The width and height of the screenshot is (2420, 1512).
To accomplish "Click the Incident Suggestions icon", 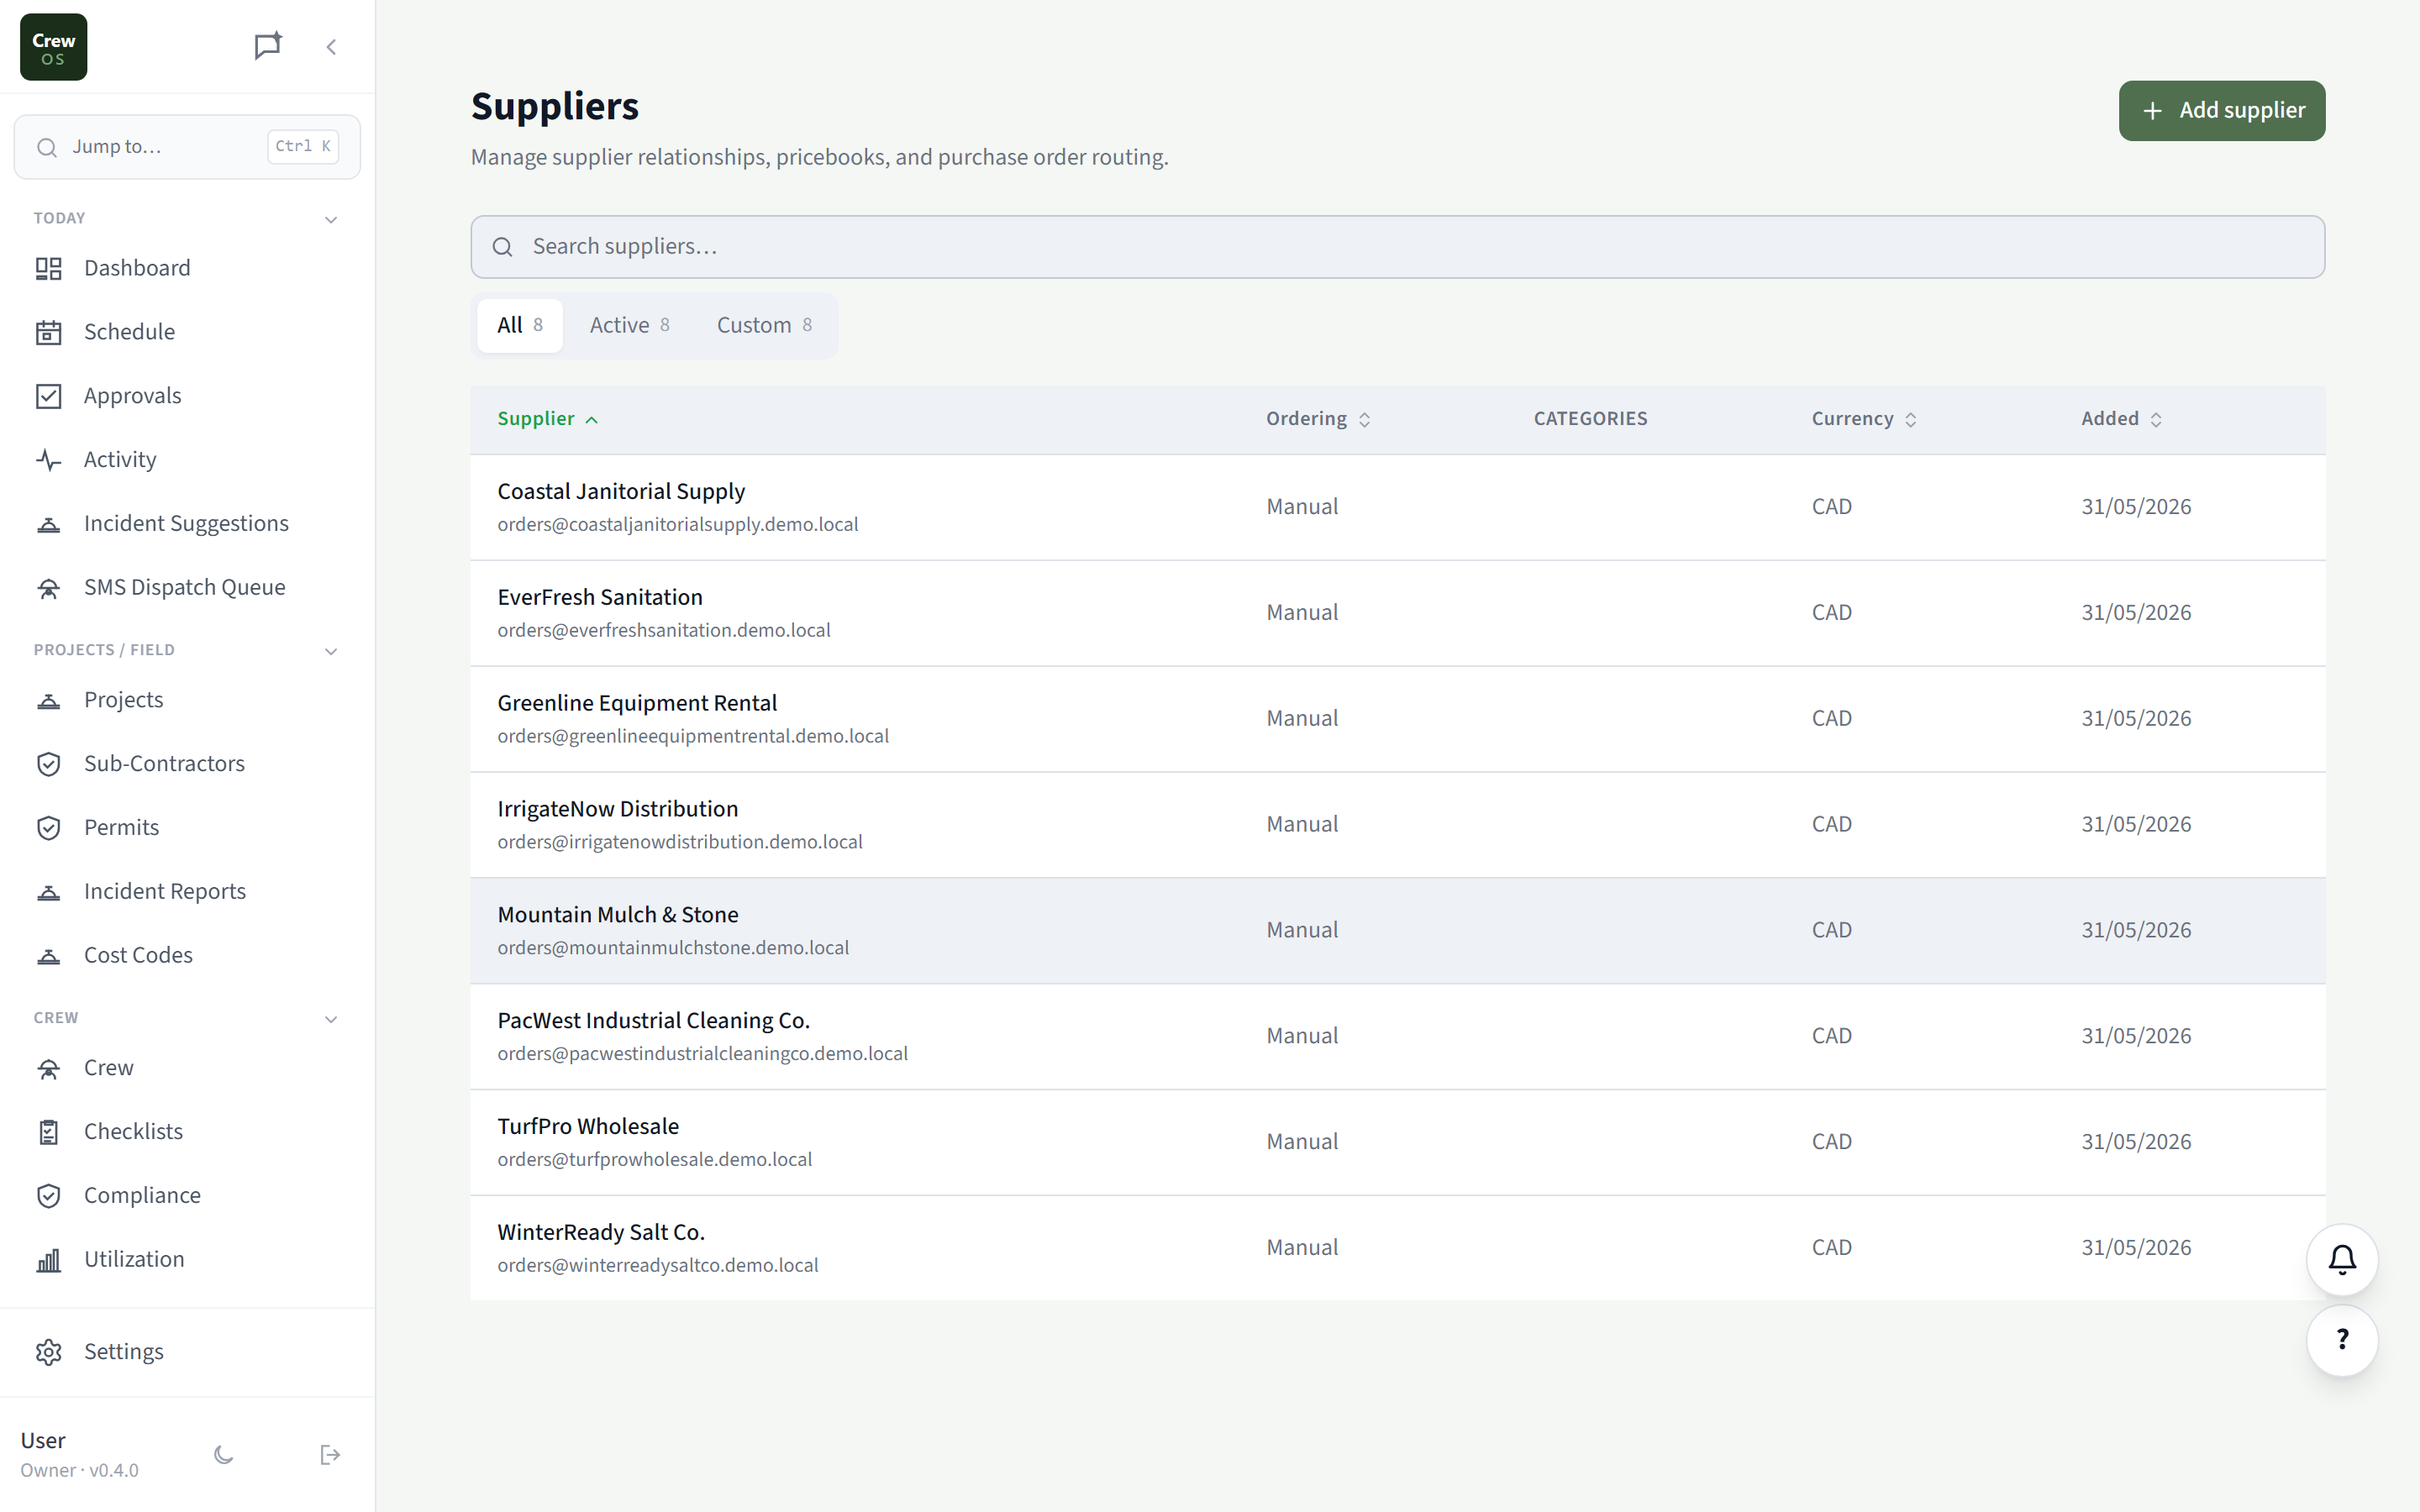I will 49,524.
